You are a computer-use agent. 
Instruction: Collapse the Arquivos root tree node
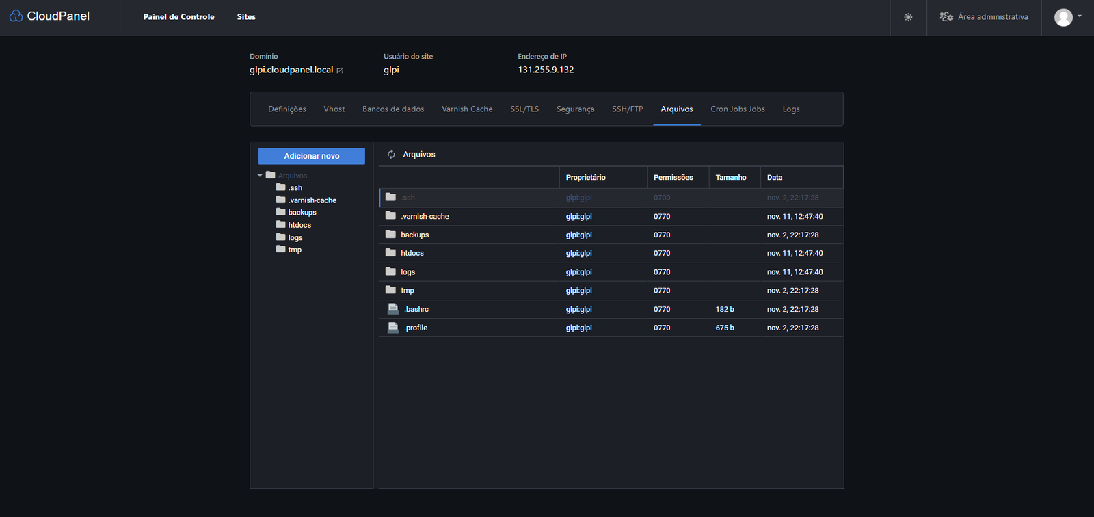[x=260, y=176]
